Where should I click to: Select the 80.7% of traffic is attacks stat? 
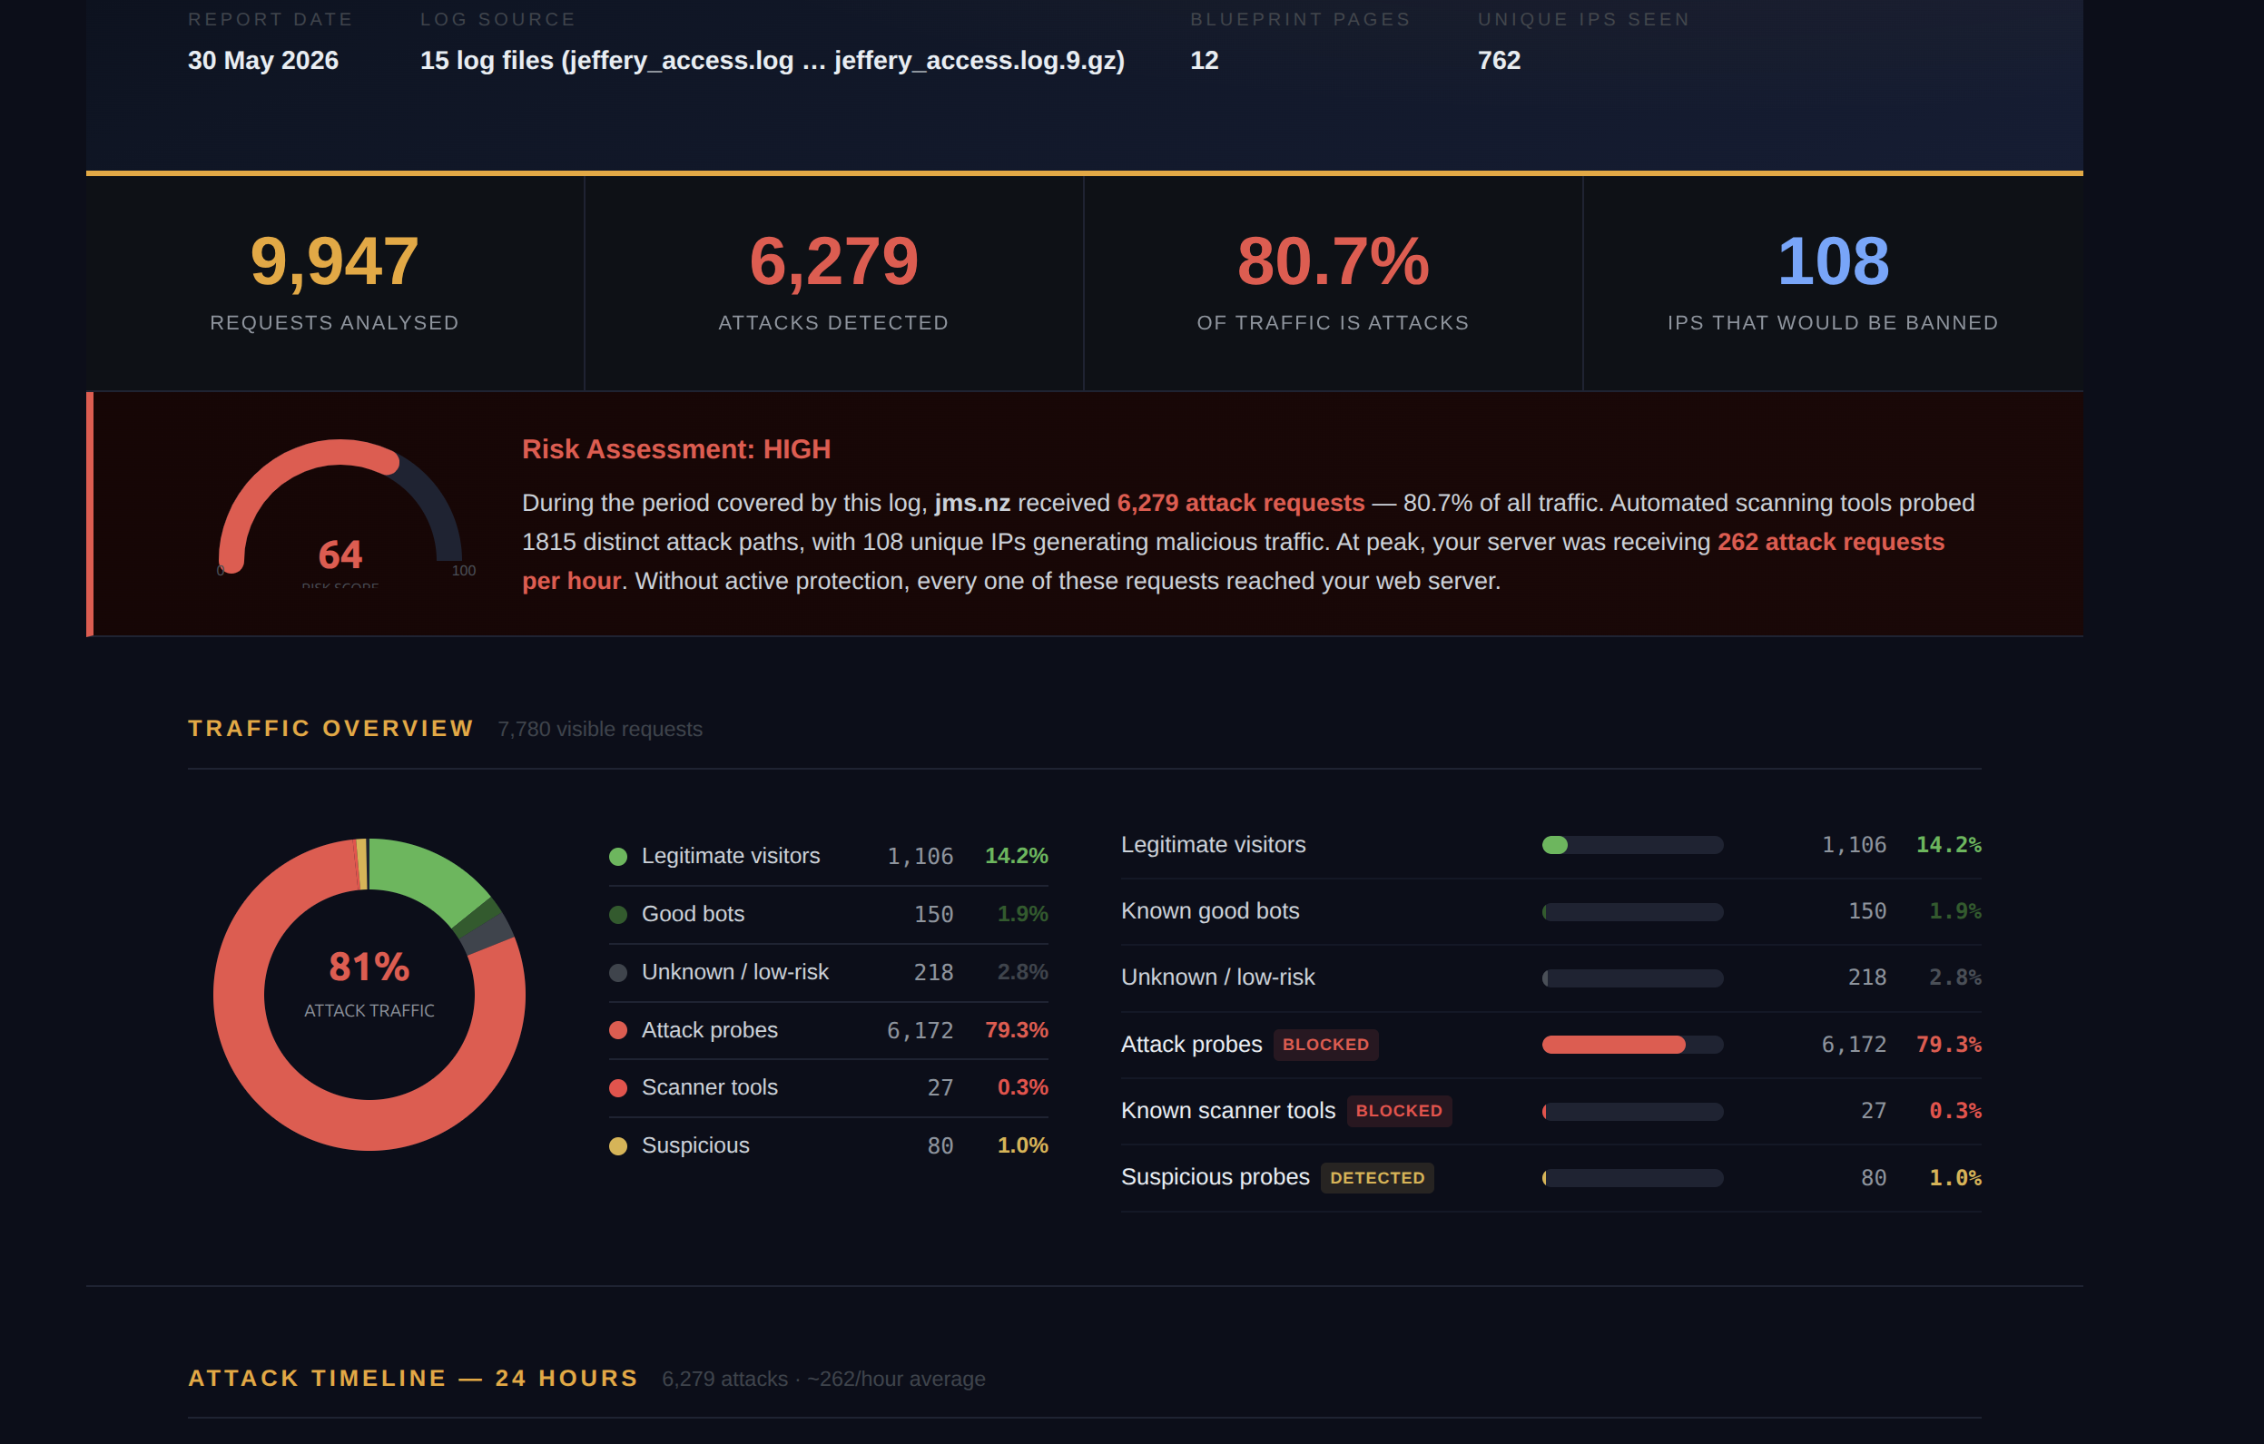(1333, 281)
